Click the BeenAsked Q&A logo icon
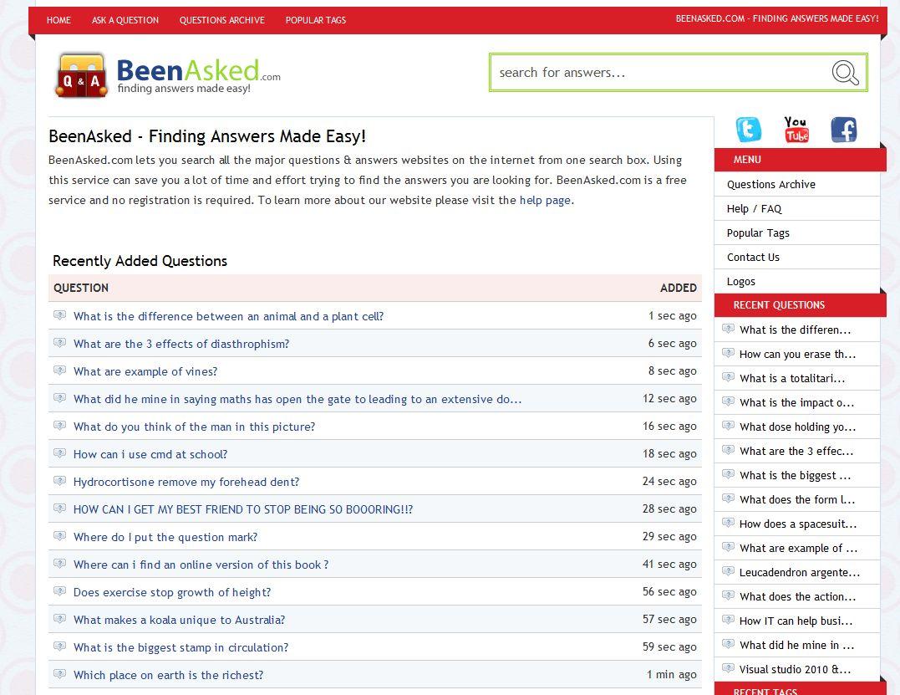Viewport: 900px width, 695px height. coord(81,76)
